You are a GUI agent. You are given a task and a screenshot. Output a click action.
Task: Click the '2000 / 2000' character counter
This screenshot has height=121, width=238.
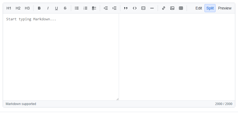(x=224, y=104)
